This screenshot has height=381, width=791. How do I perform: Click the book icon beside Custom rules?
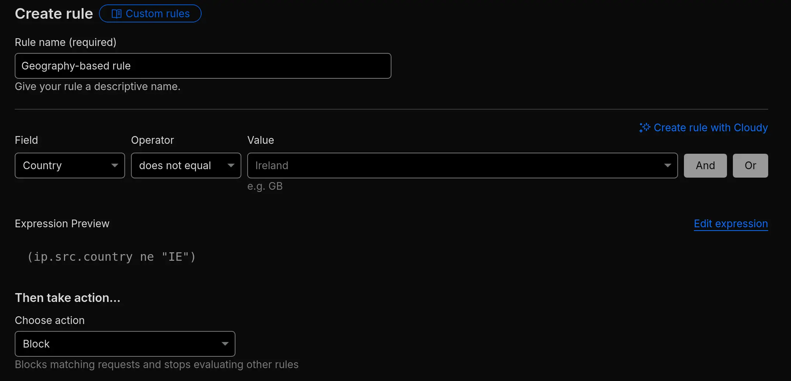116,14
